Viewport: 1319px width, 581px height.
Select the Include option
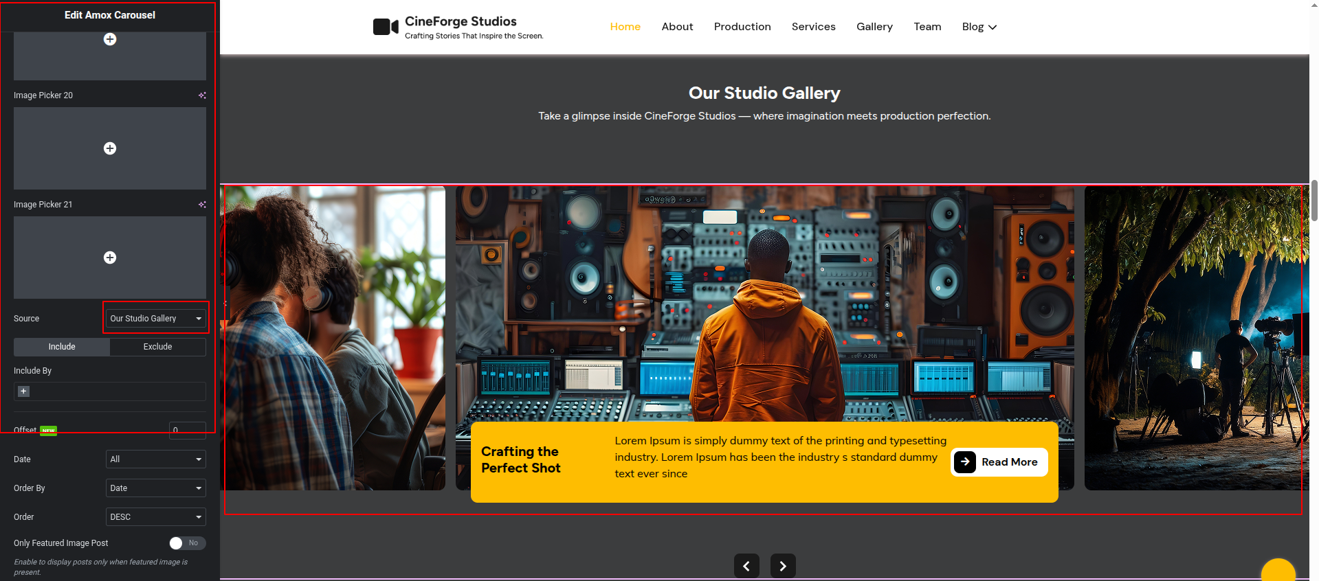[x=62, y=347]
